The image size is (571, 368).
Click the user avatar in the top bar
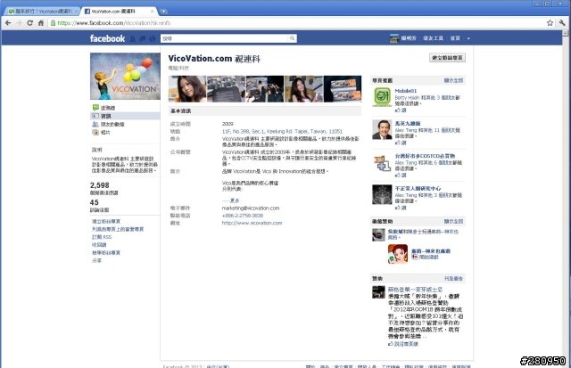394,38
